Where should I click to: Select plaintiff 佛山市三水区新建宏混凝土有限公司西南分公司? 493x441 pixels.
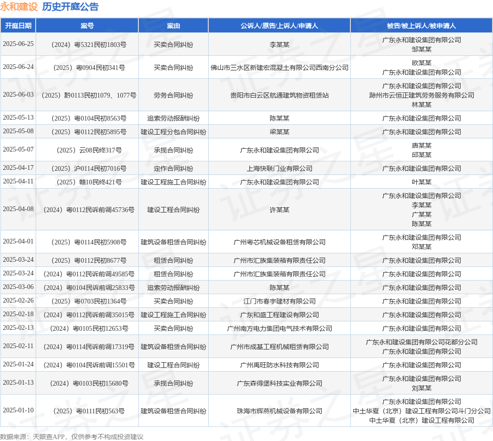point(280,68)
